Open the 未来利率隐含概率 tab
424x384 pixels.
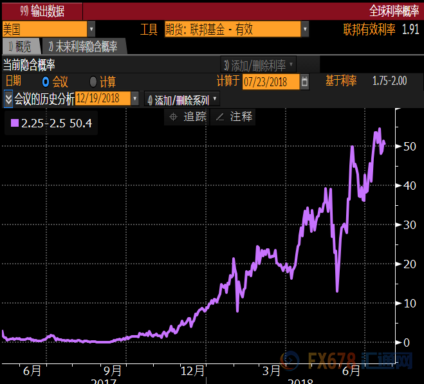(82, 46)
